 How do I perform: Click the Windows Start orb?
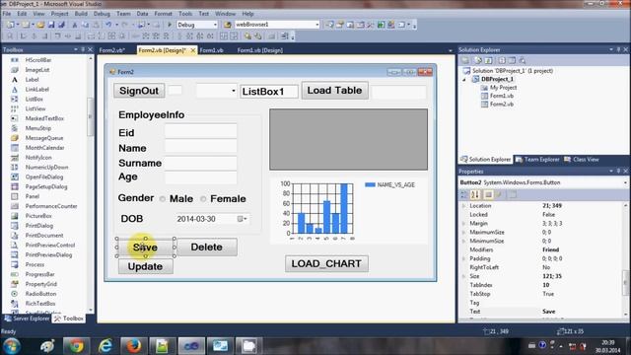click(12, 346)
